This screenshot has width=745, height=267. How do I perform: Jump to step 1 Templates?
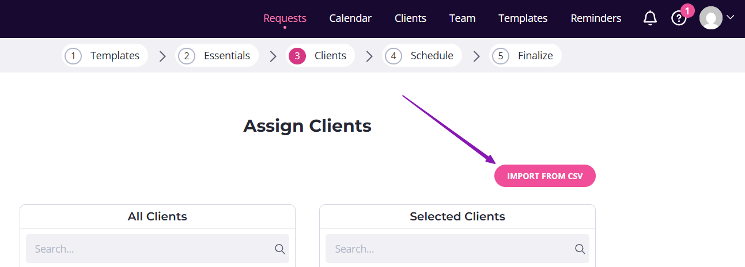coord(105,56)
